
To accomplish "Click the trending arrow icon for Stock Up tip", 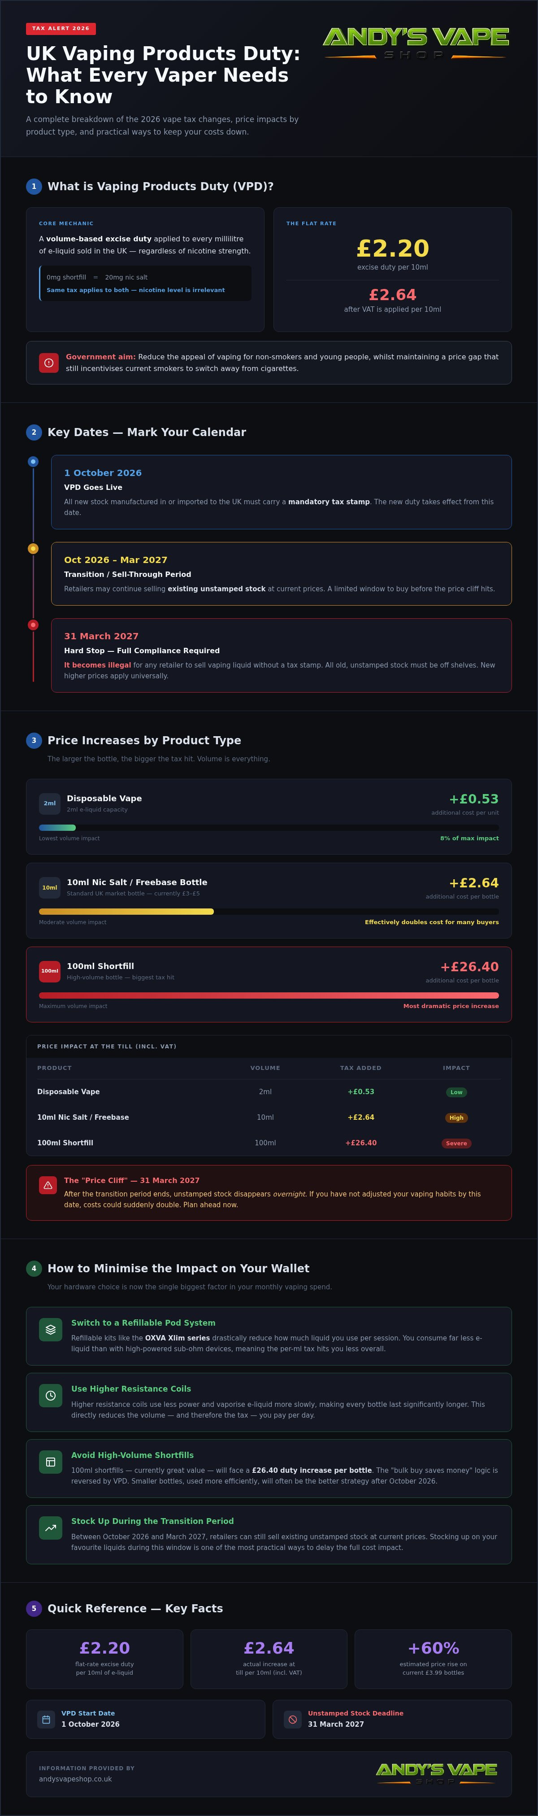I will tap(50, 1528).
